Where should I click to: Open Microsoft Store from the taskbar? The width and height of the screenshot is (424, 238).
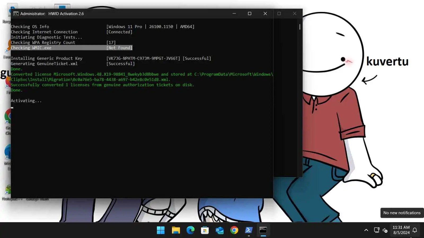coord(205,230)
